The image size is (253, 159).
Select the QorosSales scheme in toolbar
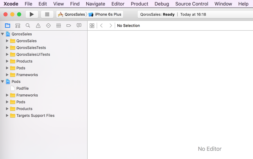(x=72, y=14)
